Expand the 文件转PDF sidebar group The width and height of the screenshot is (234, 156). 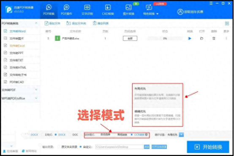point(36,90)
